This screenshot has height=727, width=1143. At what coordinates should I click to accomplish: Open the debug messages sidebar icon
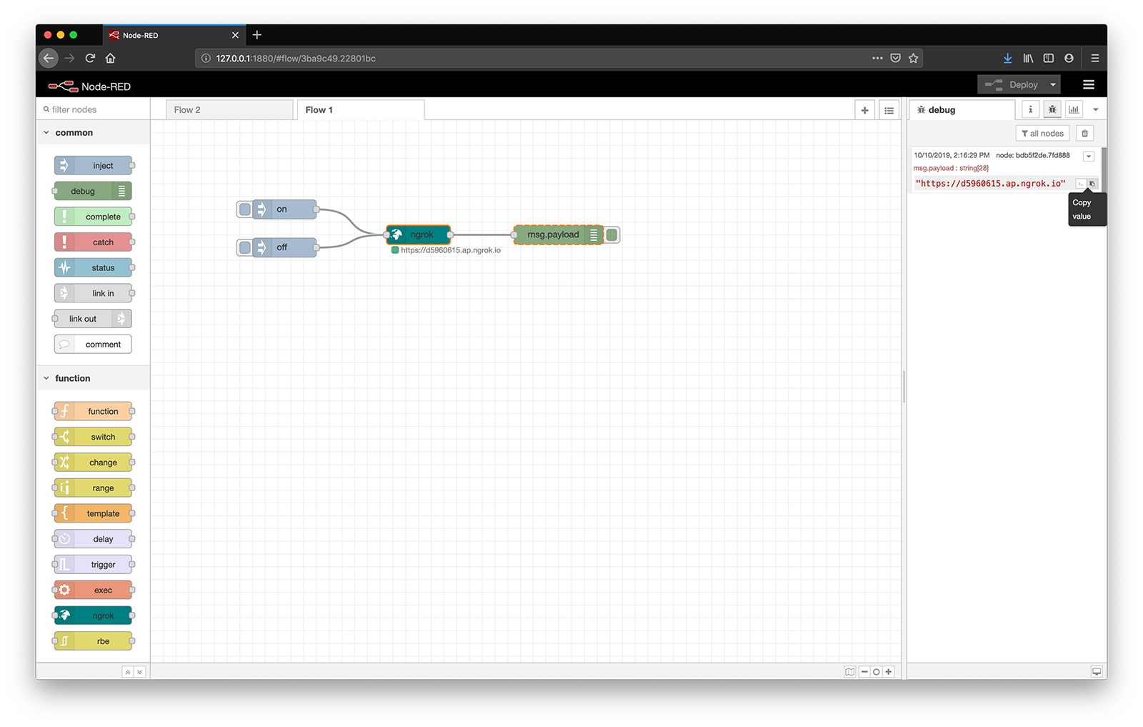coord(1052,109)
